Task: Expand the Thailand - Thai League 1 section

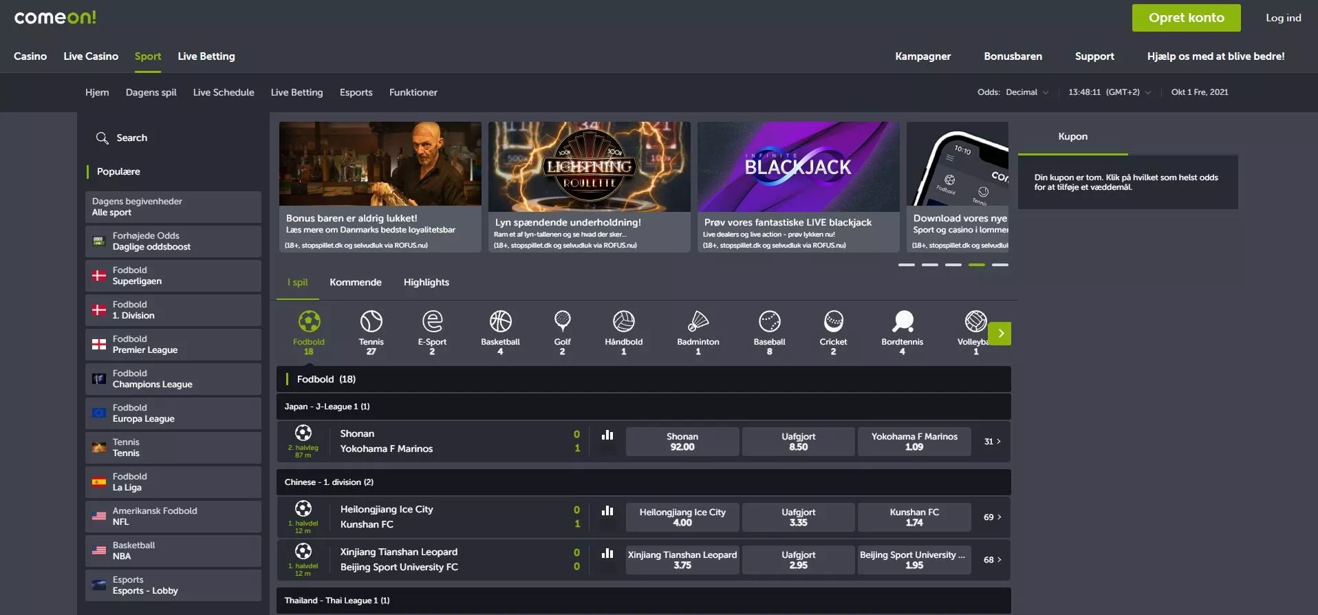Action: point(644,601)
